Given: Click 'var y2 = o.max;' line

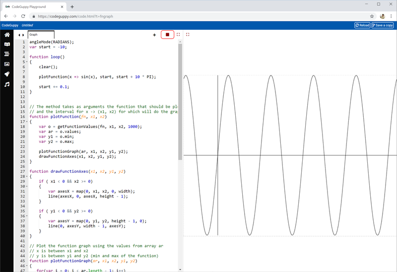Looking at the screenshot, I should tap(56, 141).
